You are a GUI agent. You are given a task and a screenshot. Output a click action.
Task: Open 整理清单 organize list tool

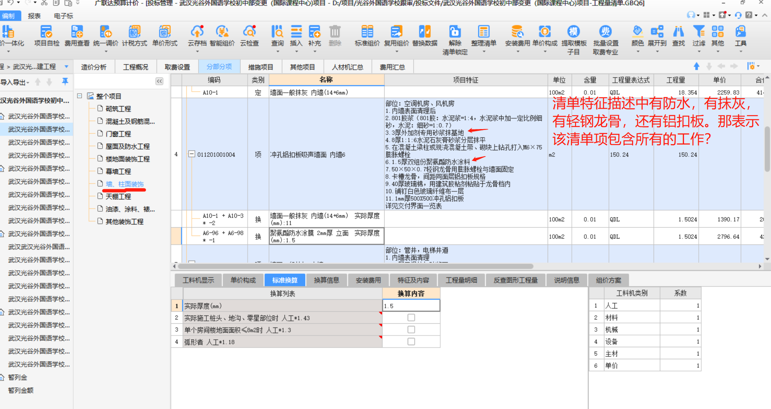484,36
